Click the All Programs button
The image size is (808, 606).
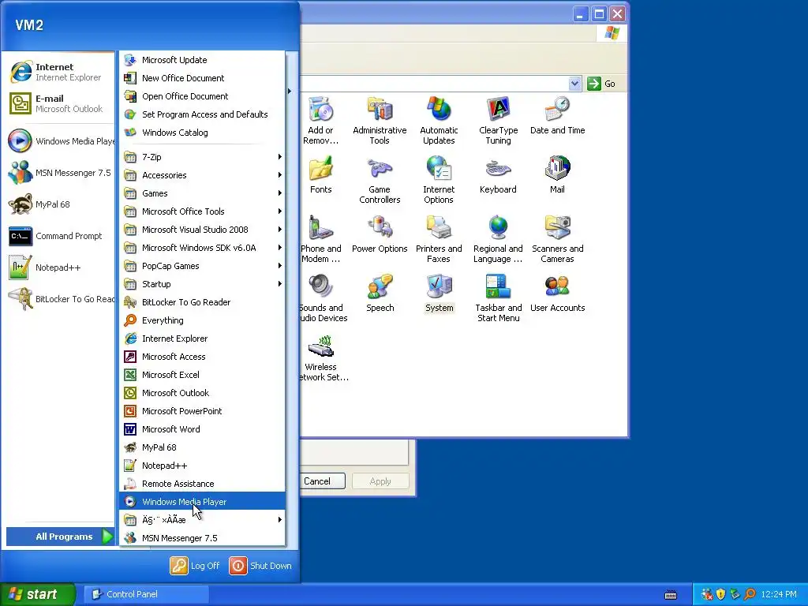60,537
